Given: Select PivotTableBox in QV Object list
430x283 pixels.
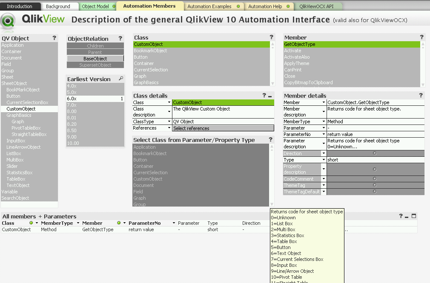Looking at the screenshot, I should tap(29, 128).
